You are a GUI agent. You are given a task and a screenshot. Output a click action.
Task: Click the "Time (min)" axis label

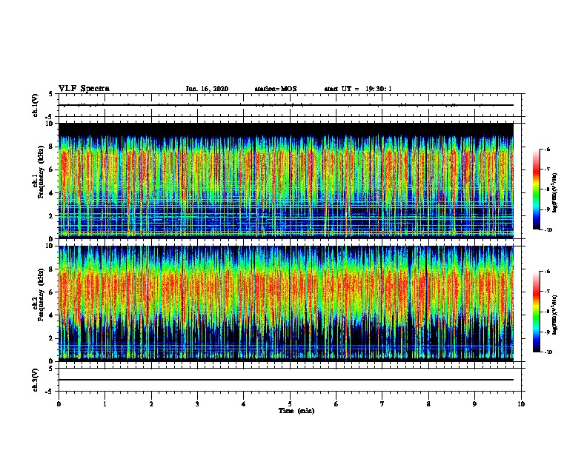tap(296, 411)
